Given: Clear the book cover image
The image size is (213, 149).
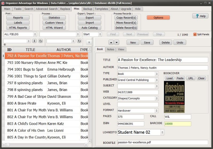Looking at the screenshot, I should (x=201, y=78).
